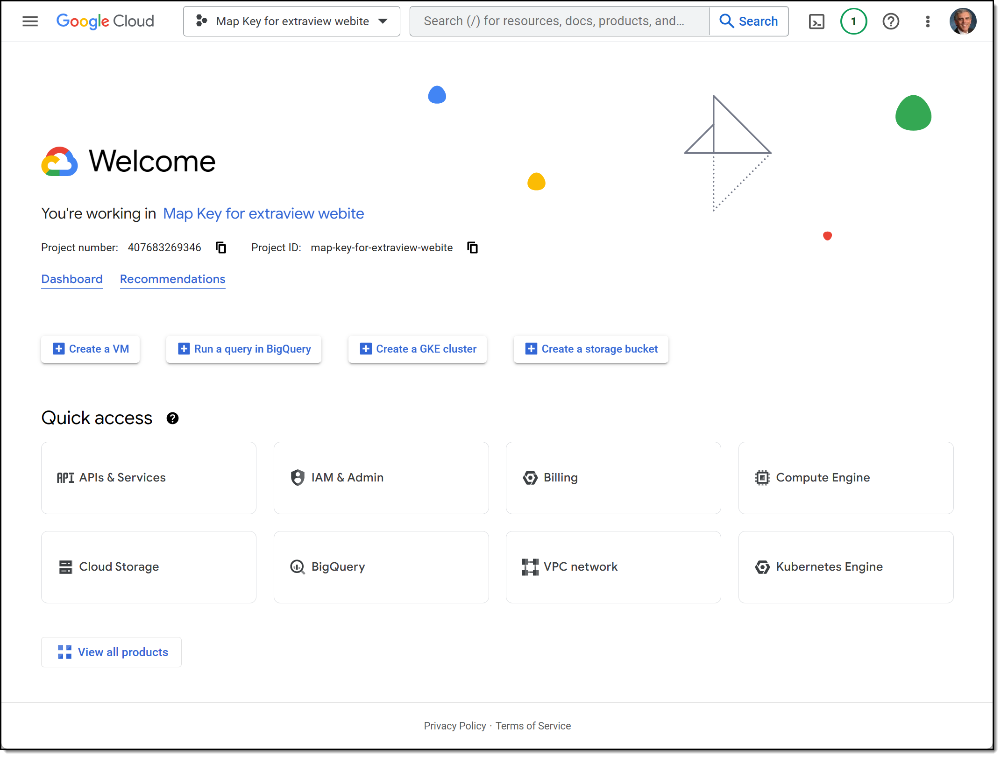Open IAM & Admin card
Viewport: 1001px width, 757px height.
pos(381,478)
